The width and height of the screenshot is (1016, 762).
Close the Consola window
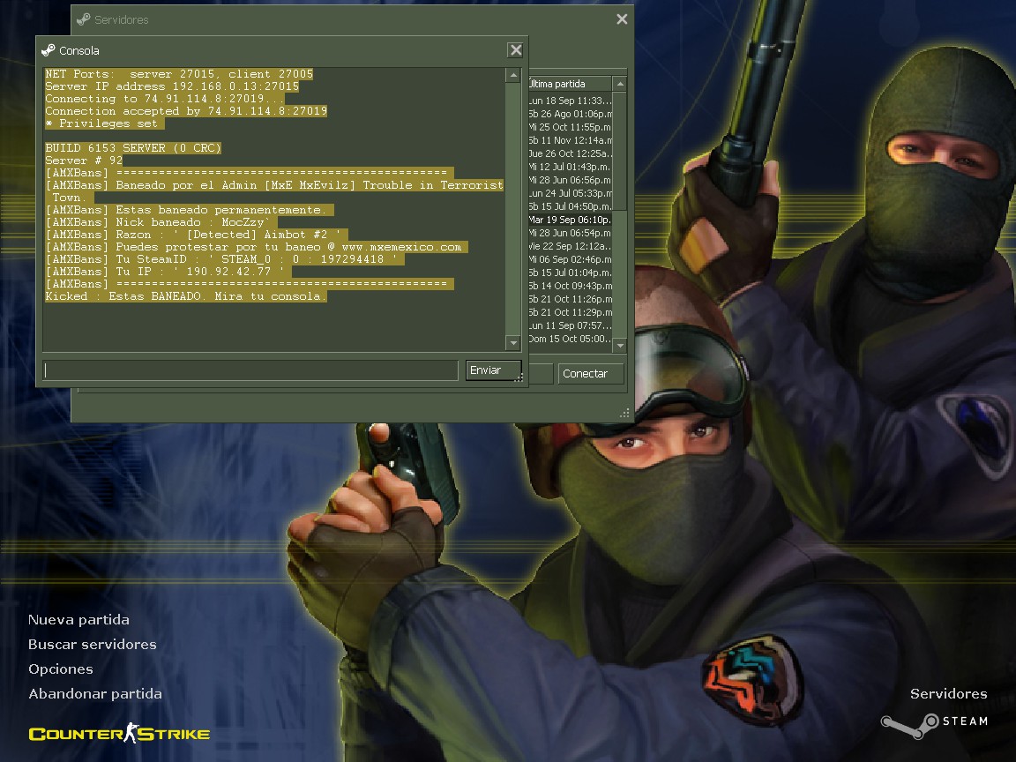coord(515,50)
